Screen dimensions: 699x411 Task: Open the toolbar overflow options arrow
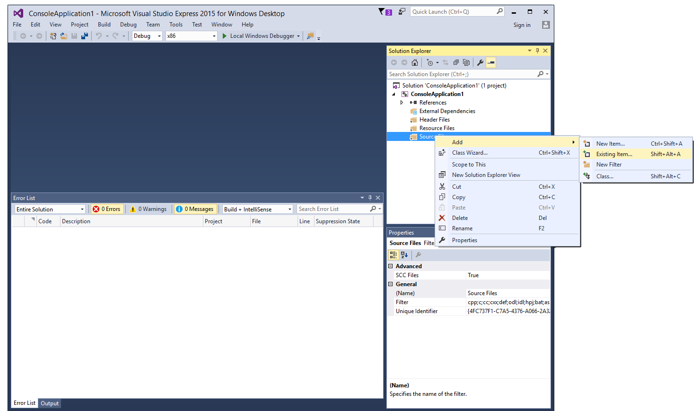(x=319, y=38)
